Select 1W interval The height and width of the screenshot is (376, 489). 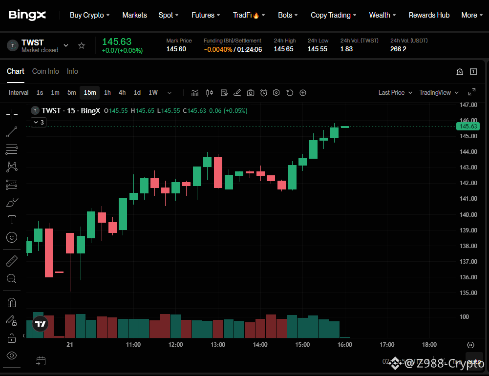coord(153,93)
